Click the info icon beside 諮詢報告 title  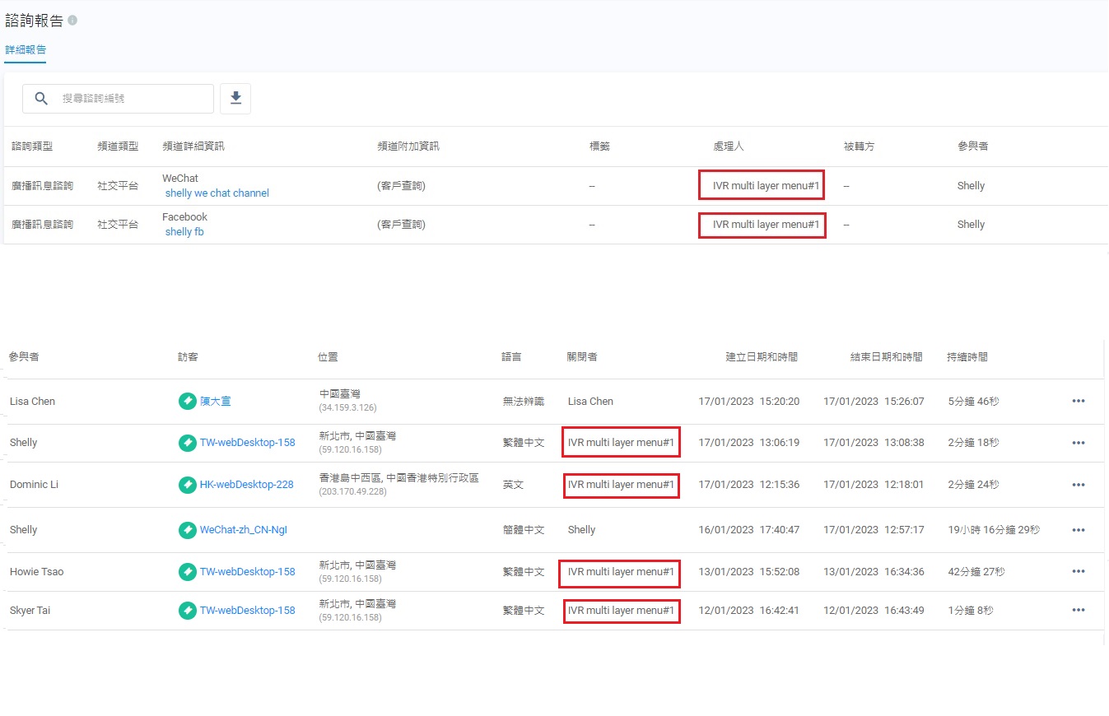tap(72, 21)
